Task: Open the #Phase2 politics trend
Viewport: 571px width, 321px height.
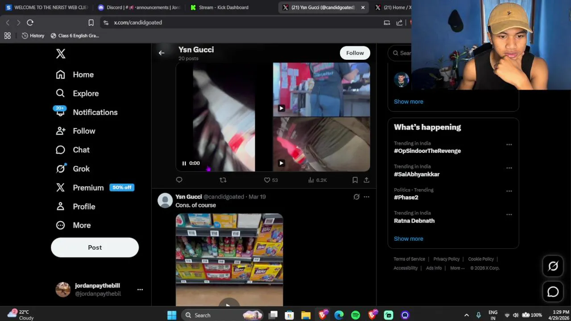Action: tap(406, 198)
